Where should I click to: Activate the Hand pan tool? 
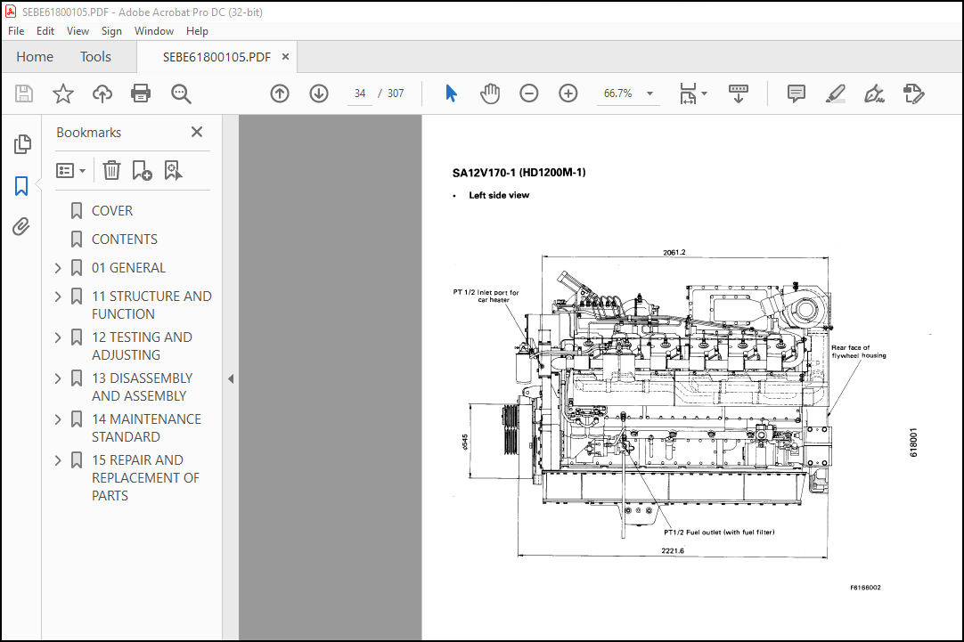[x=490, y=93]
